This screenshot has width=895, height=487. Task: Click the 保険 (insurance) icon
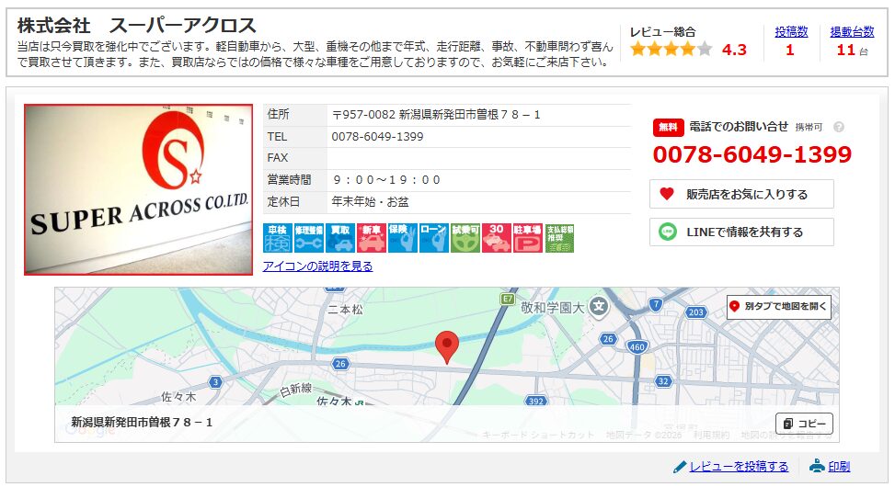[402, 238]
